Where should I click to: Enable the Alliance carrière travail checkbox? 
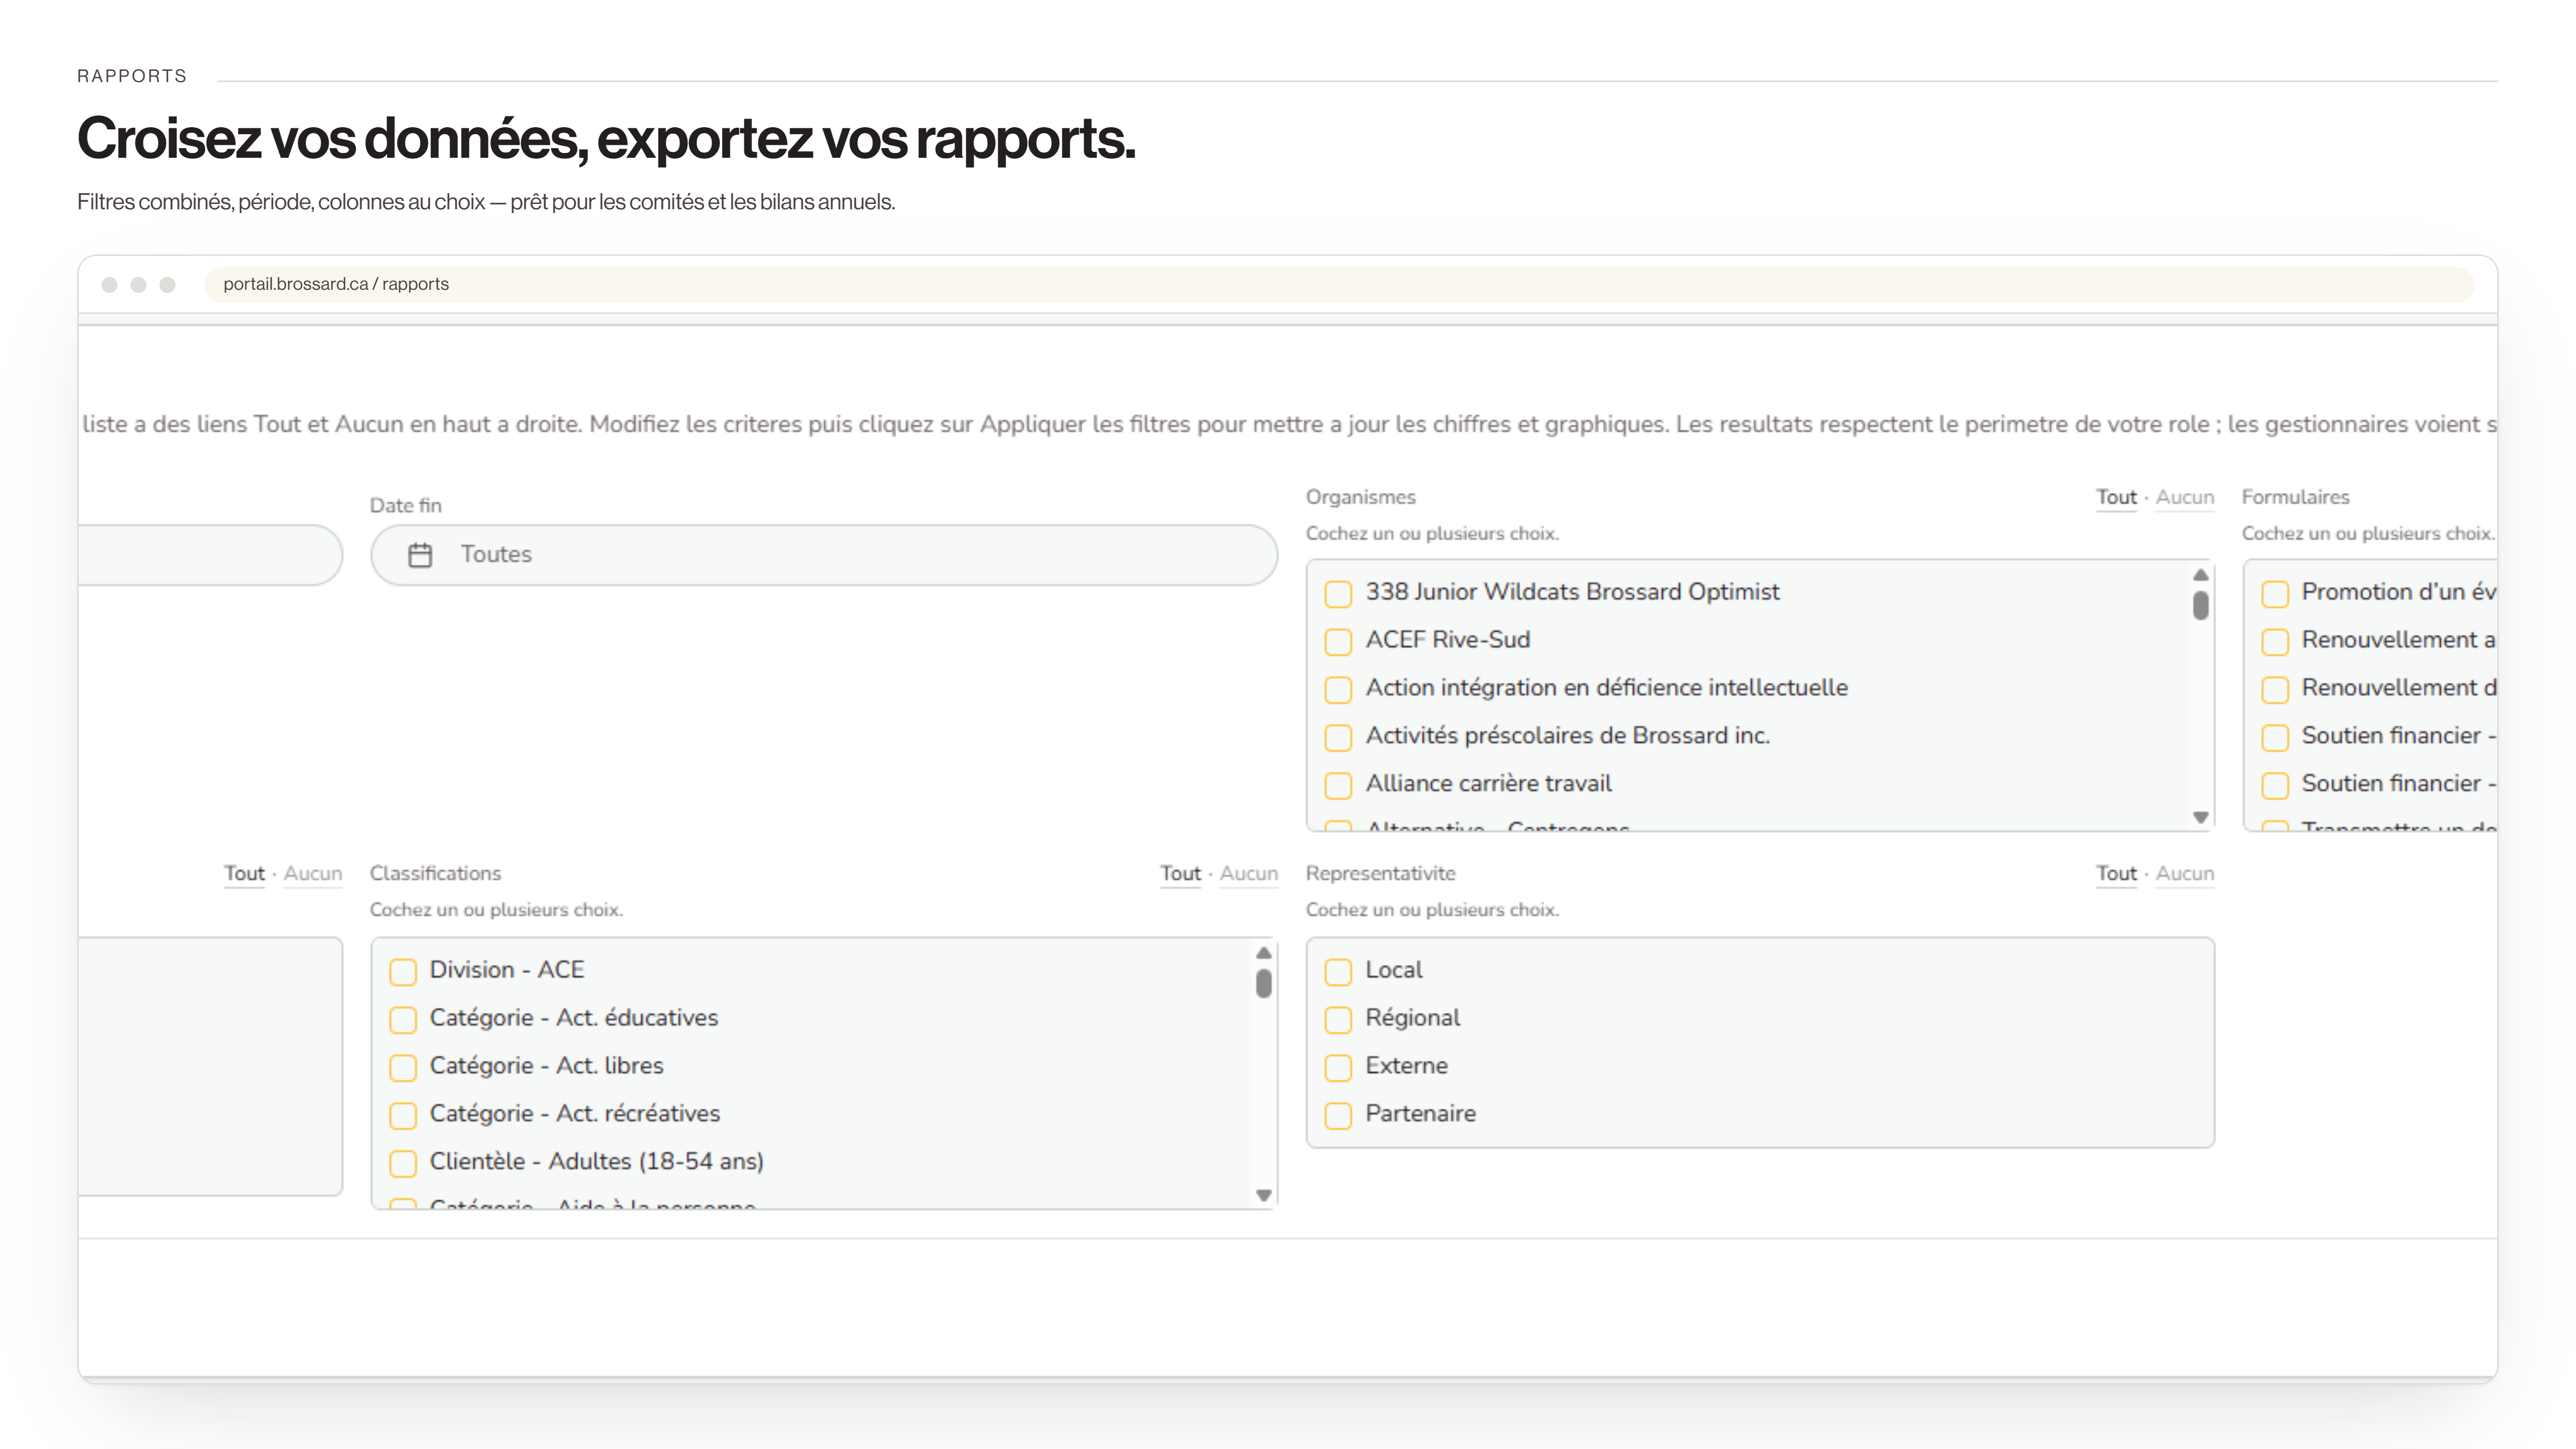click(1338, 785)
